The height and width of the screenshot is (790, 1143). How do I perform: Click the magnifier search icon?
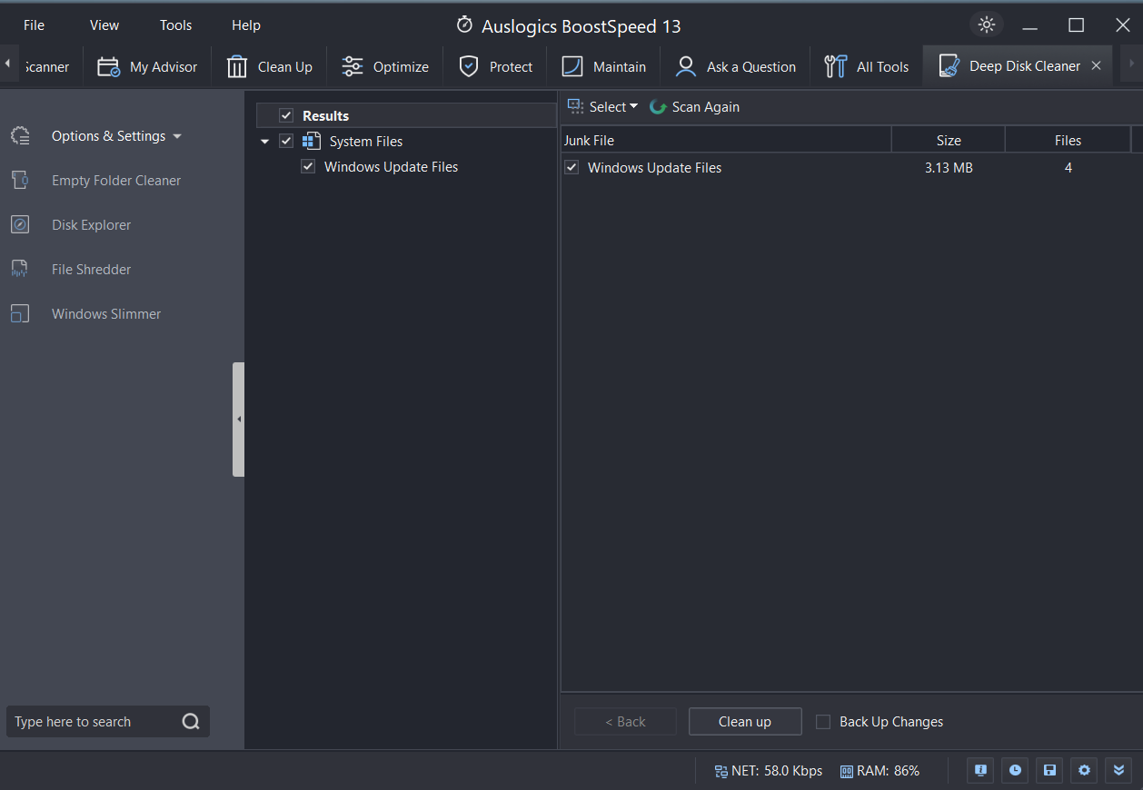pyautogui.click(x=191, y=722)
